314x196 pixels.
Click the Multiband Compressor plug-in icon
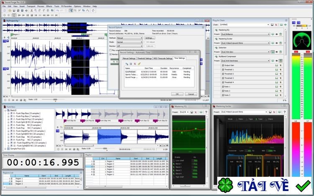(x=216, y=56)
